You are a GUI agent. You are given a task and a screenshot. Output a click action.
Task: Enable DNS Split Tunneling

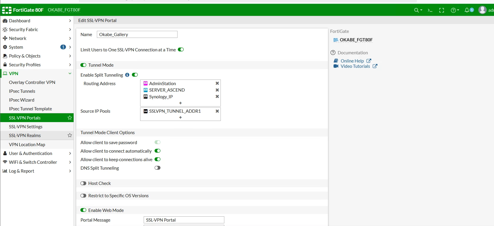tap(158, 168)
